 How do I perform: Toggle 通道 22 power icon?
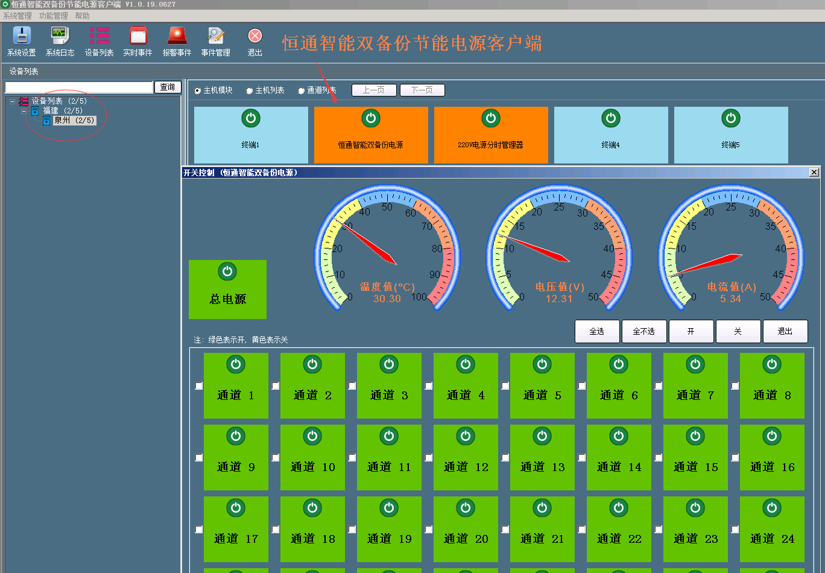[619, 508]
